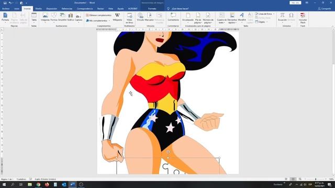Image resolution: width=335 pixels, height=188 pixels.
Task: Click the Compartir button
Action: pyautogui.click(x=325, y=9)
